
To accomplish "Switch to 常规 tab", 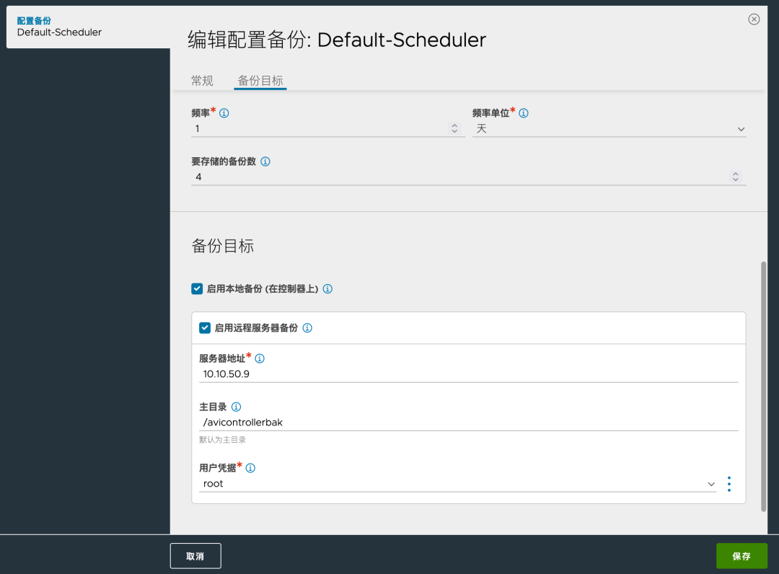I will (202, 81).
